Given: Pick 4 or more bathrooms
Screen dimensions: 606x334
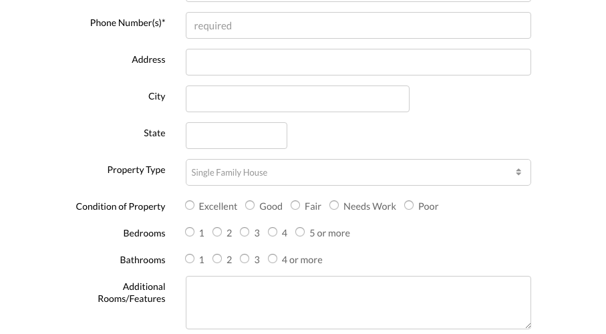Looking at the screenshot, I should [x=273, y=259].
